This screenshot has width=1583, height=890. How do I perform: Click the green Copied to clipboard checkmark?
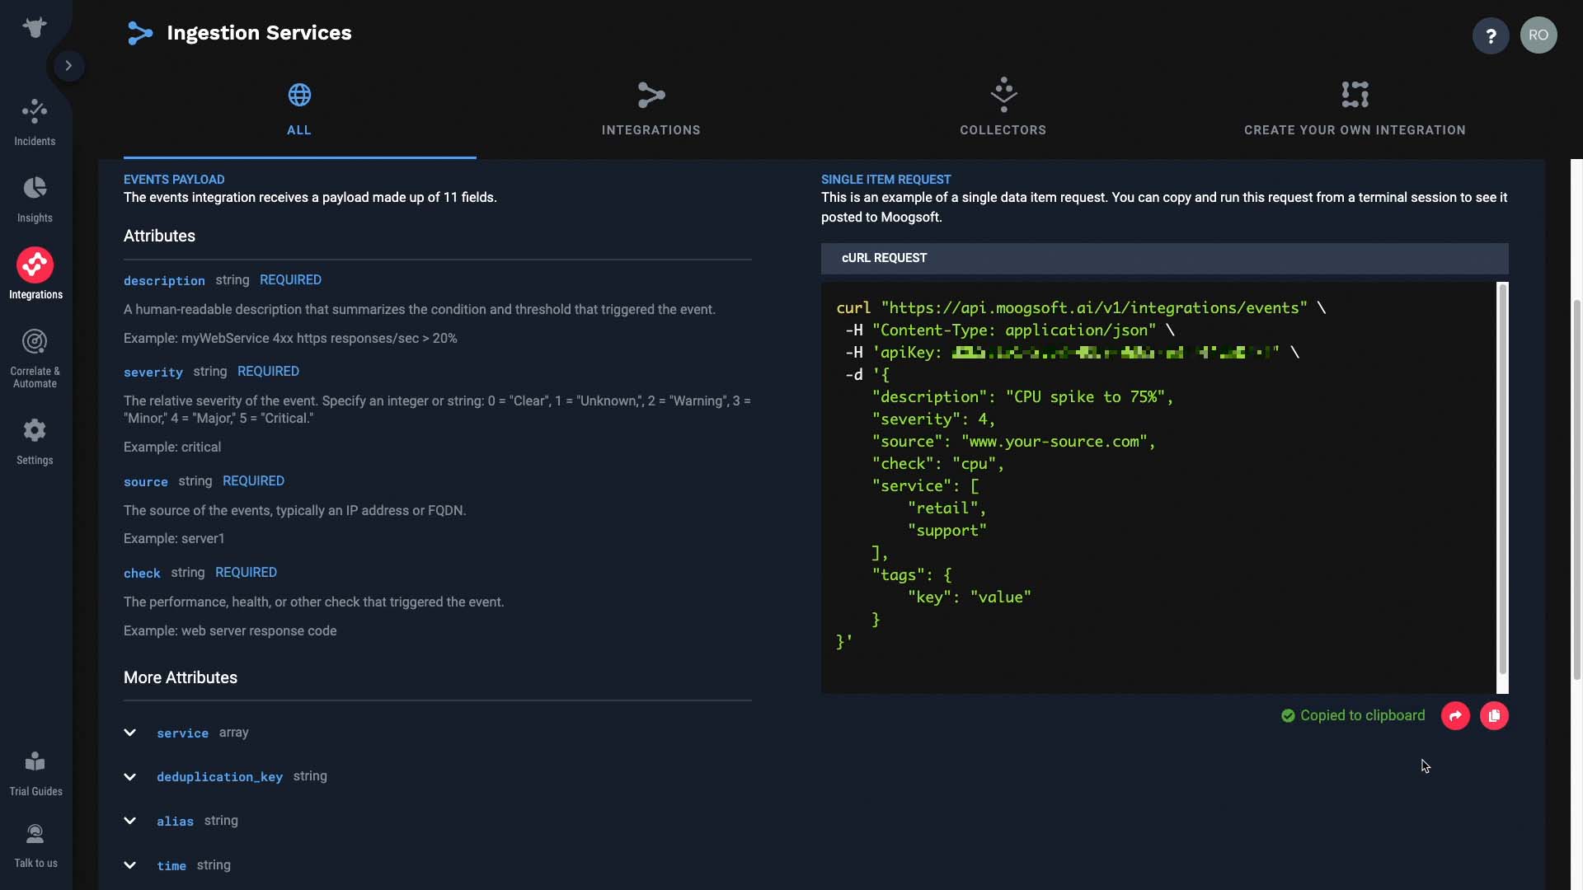tap(1288, 716)
